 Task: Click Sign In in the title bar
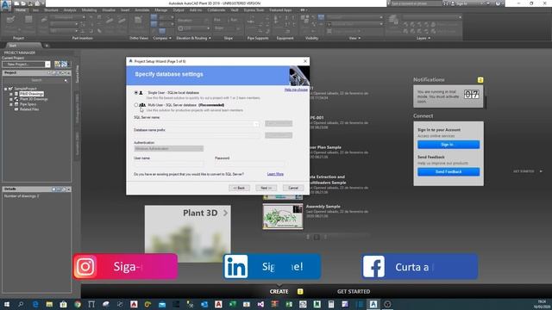pyautogui.click(x=461, y=3)
